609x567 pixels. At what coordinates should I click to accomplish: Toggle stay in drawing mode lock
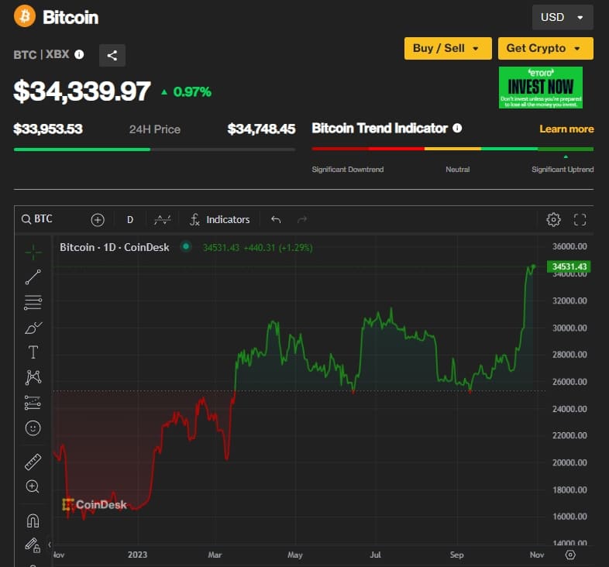pyautogui.click(x=33, y=545)
